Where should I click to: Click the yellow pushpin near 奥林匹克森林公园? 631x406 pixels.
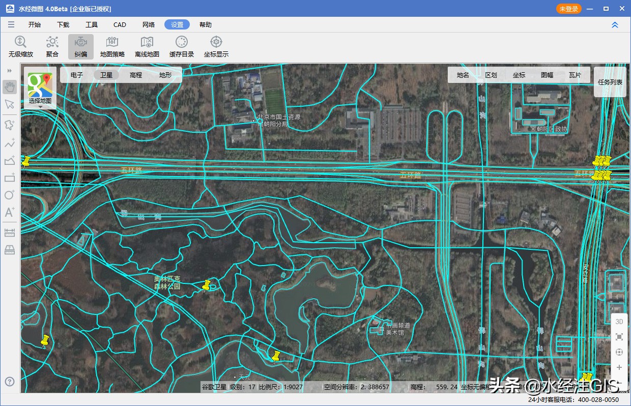point(206,285)
